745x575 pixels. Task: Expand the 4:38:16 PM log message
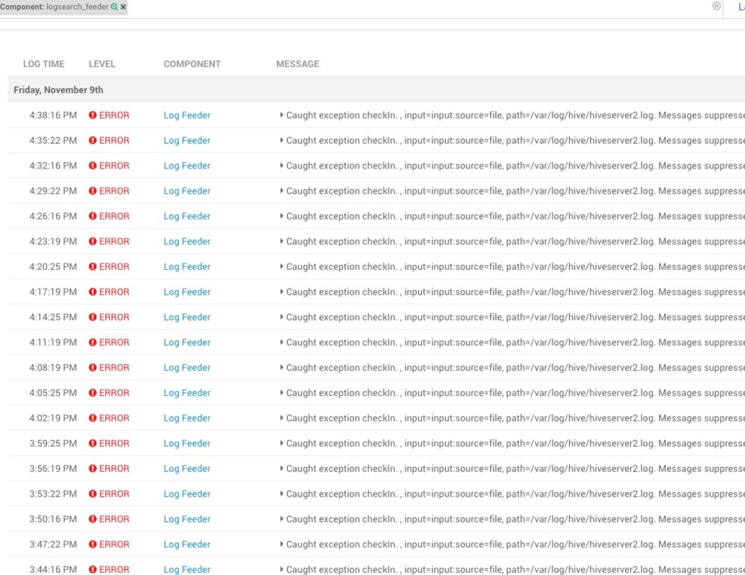click(x=281, y=115)
